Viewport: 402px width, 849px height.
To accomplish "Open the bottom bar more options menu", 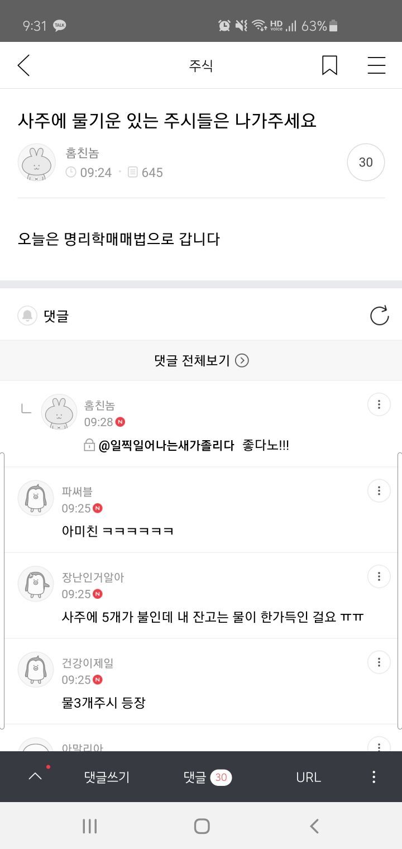I will click(x=374, y=777).
